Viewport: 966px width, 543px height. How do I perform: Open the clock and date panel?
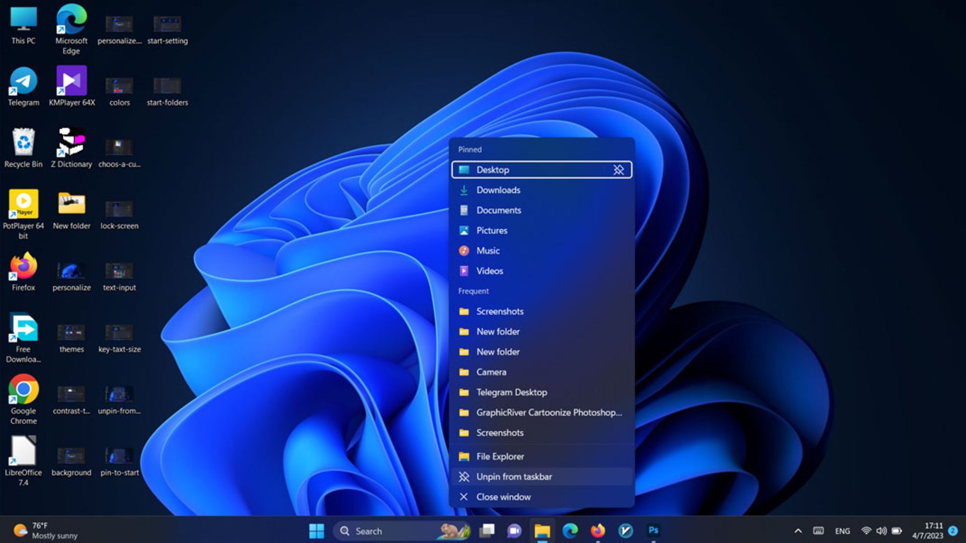tap(927, 531)
